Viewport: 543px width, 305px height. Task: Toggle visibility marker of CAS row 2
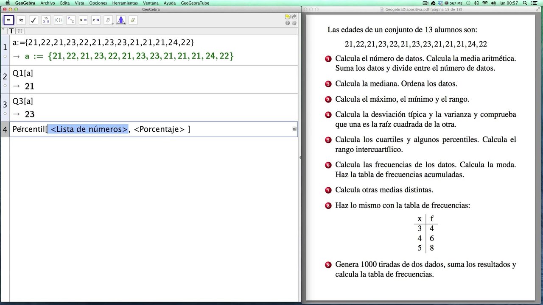coord(5,86)
